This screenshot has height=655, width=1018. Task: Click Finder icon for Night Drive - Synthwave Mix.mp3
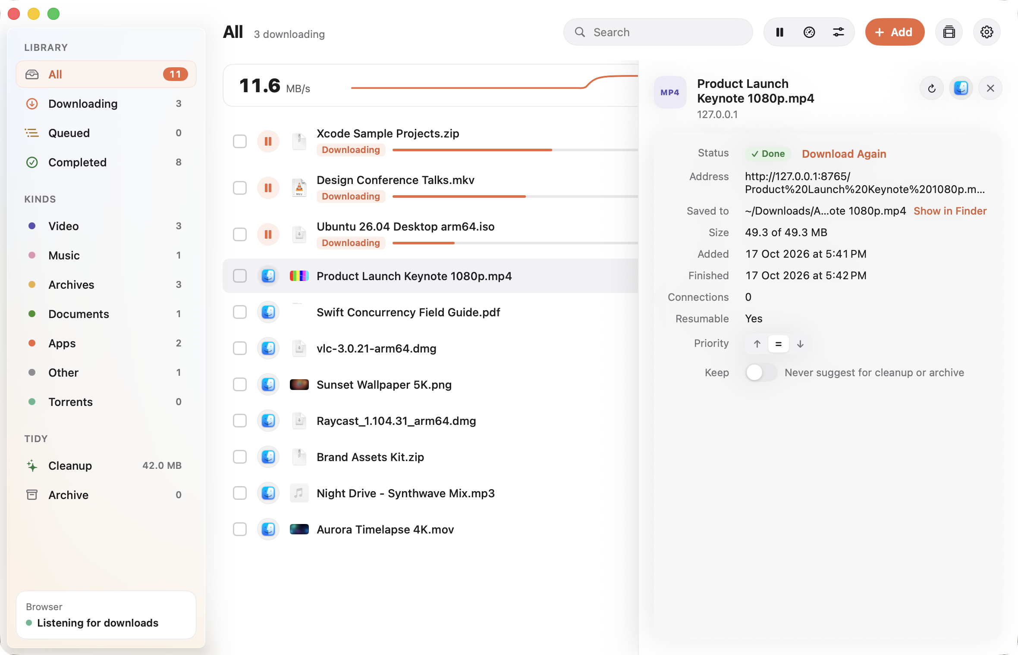[268, 493]
